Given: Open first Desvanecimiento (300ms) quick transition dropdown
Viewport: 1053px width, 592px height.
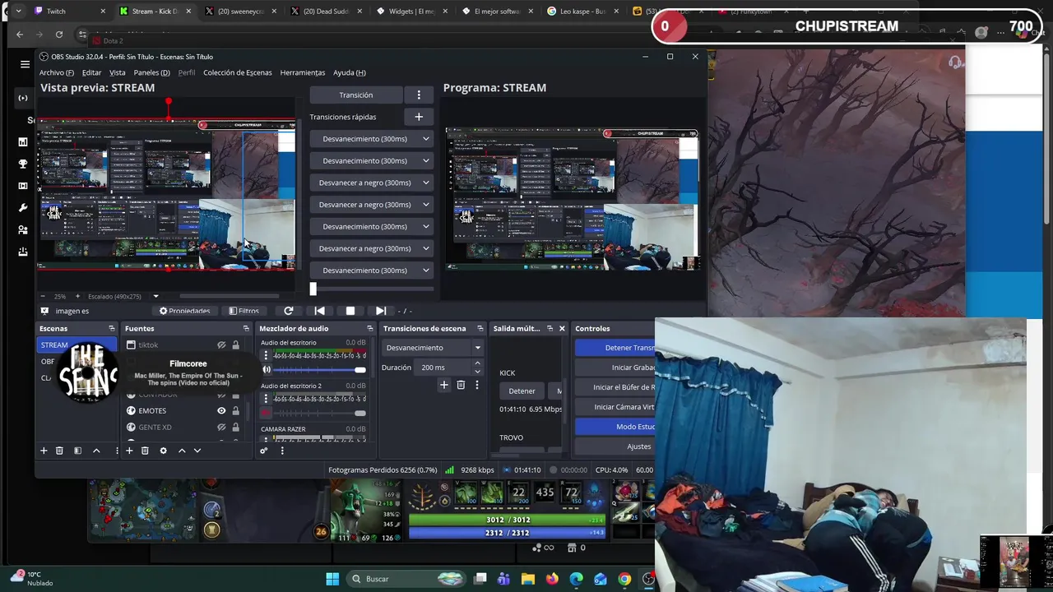Looking at the screenshot, I should (x=372, y=139).
